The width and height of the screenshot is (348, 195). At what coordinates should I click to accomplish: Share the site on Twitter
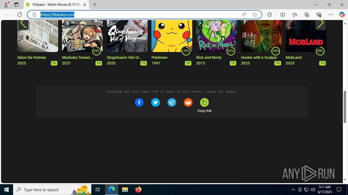coord(156,102)
